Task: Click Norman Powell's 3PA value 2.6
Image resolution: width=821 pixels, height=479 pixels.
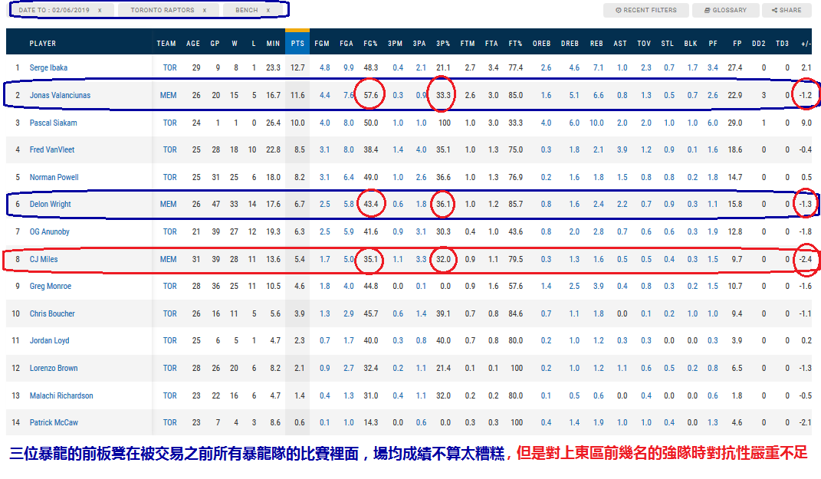Action: tap(421, 178)
